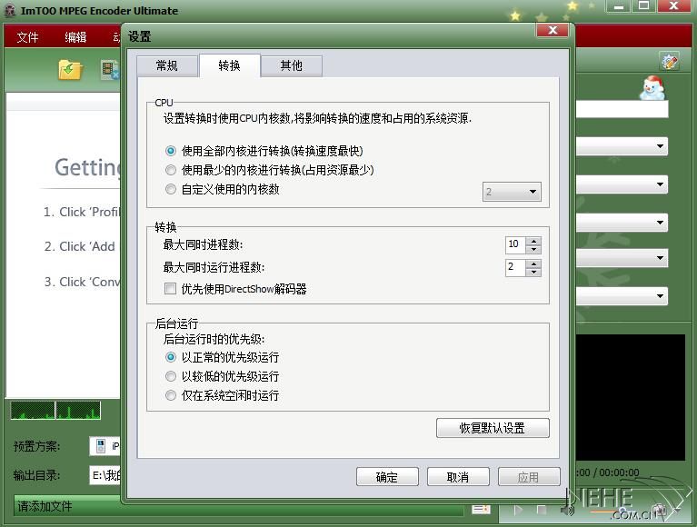Click the snowman icon
Screen dimensions: 697x527
651,88
